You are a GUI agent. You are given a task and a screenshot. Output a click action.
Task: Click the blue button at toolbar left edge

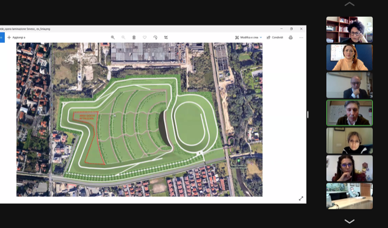pyautogui.click(x=2, y=37)
